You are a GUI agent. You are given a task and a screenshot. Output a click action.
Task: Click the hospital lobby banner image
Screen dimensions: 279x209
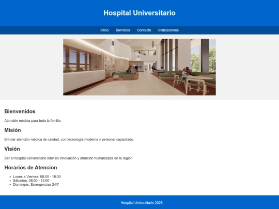[139, 67]
